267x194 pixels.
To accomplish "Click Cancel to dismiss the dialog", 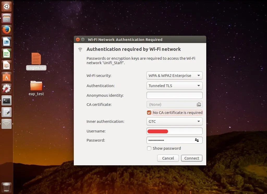I will coord(168,158).
